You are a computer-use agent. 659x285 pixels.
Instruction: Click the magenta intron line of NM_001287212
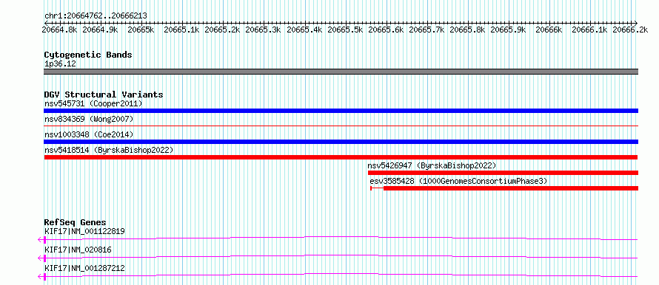pyautogui.click(x=341, y=275)
